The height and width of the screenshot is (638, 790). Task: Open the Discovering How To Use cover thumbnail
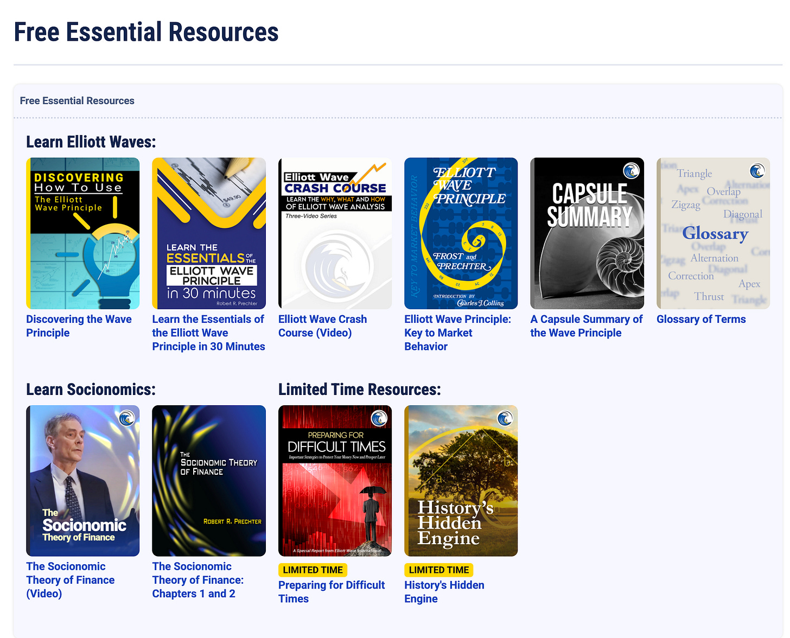click(x=83, y=233)
